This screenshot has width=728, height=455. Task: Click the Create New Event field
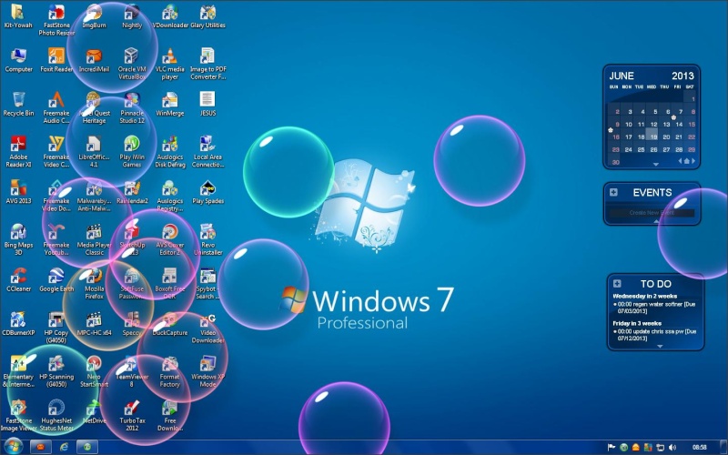pyautogui.click(x=652, y=213)
